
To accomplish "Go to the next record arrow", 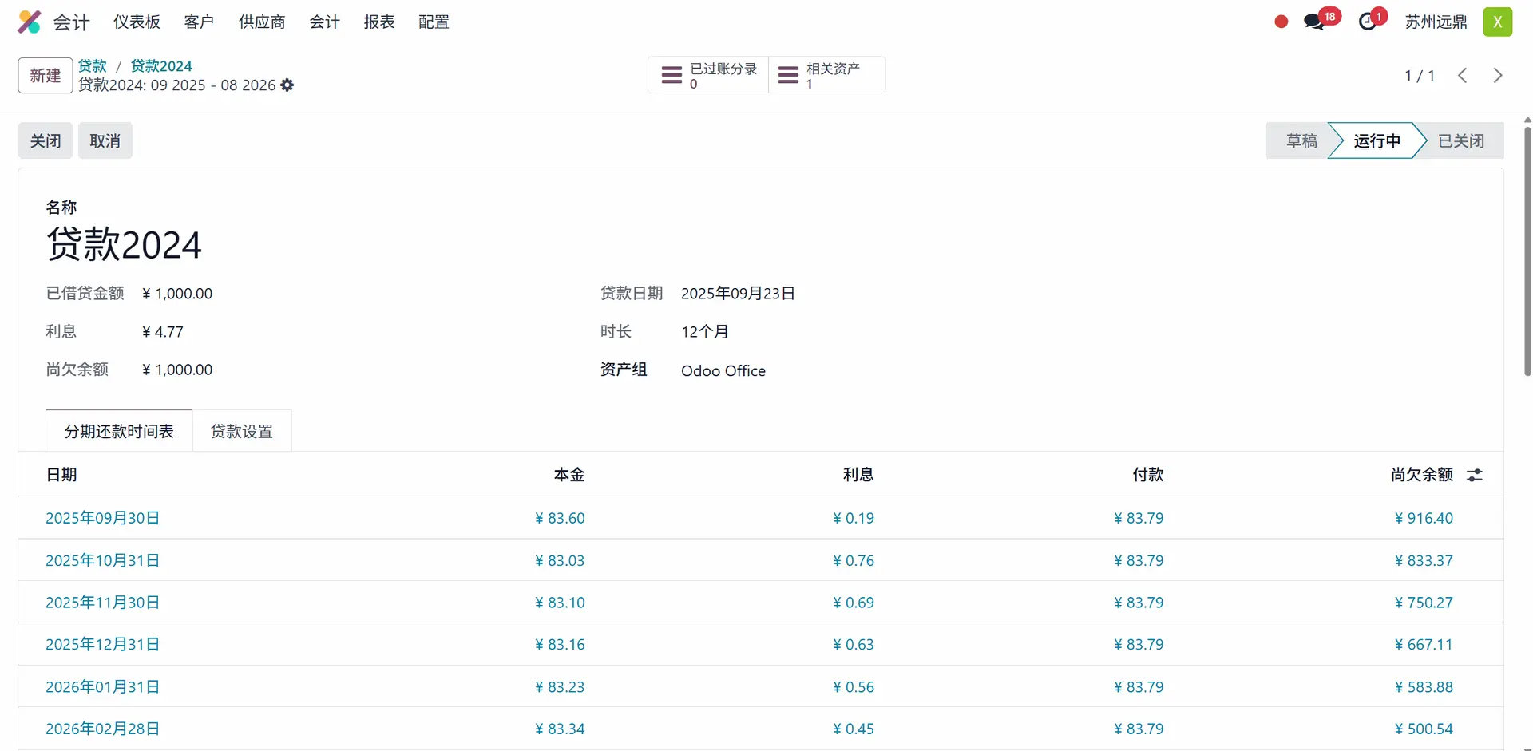I will coord(1498,76).
